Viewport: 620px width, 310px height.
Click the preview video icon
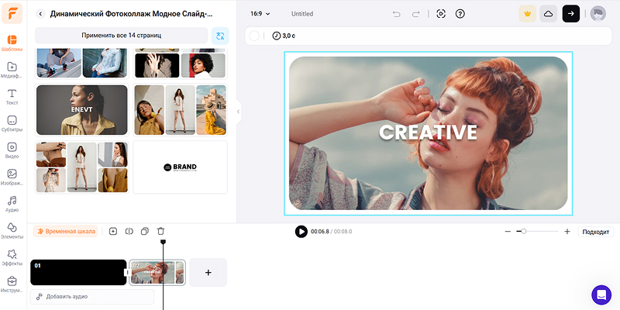pyautogui.click(x=441, y=14)
